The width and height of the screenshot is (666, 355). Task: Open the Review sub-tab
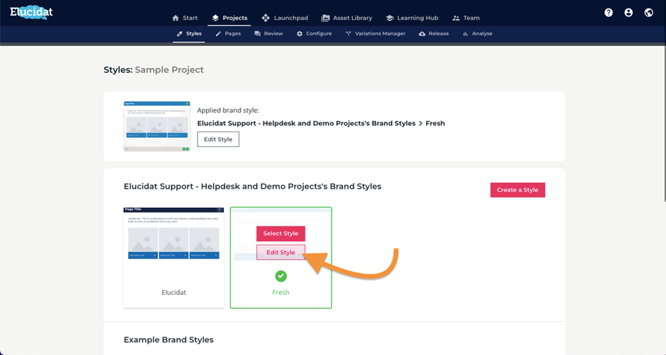269,33
